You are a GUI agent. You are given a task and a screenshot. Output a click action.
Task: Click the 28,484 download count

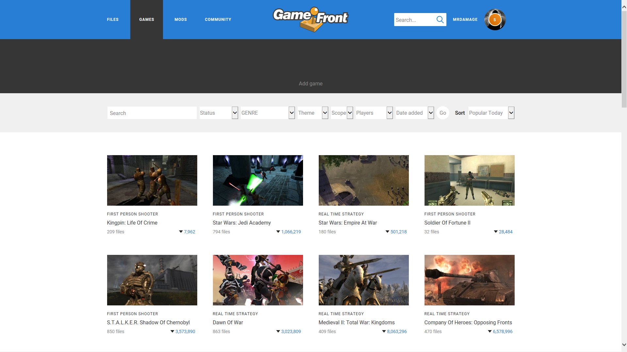tap(506, 232)
